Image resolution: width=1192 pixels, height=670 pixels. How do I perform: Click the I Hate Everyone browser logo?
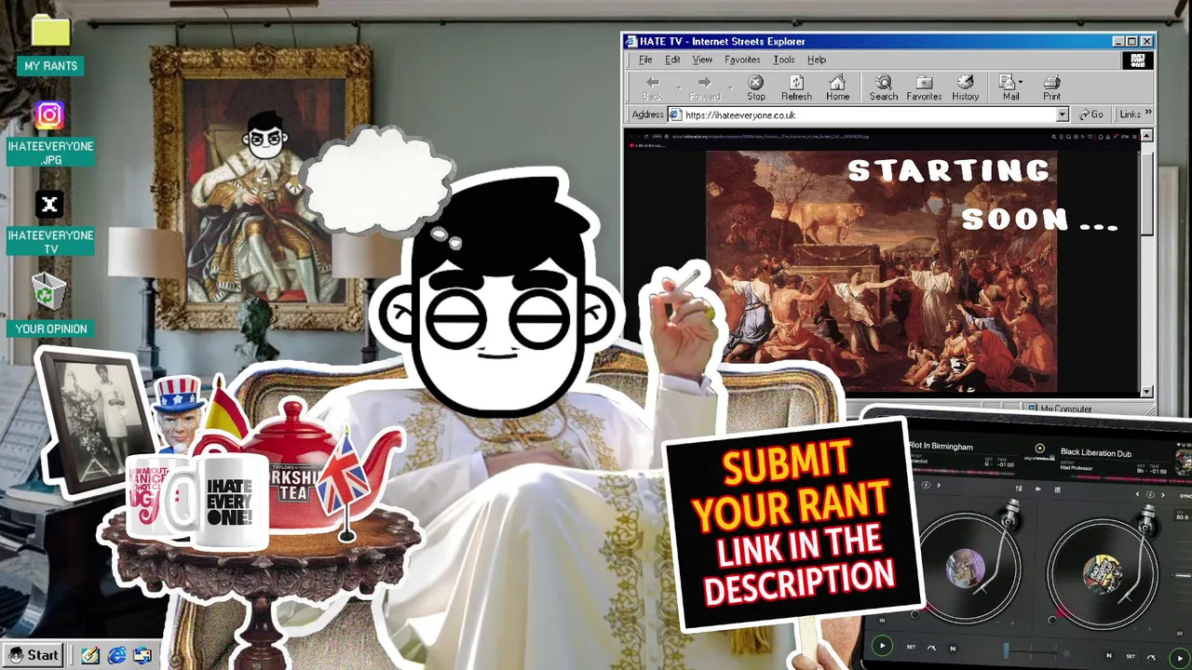(1138, 60)
